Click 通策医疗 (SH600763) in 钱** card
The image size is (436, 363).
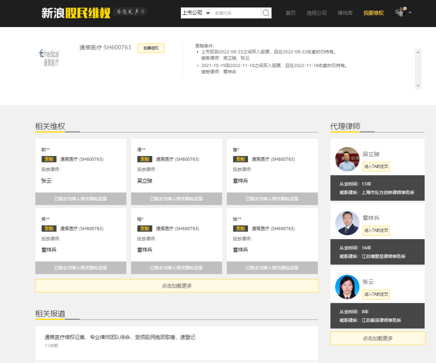coord(273,229)
